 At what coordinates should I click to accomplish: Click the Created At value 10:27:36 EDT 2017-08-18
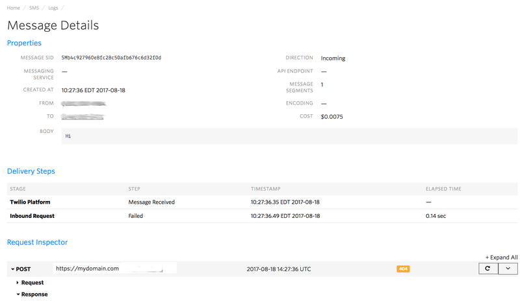click(x=93, y=90)
